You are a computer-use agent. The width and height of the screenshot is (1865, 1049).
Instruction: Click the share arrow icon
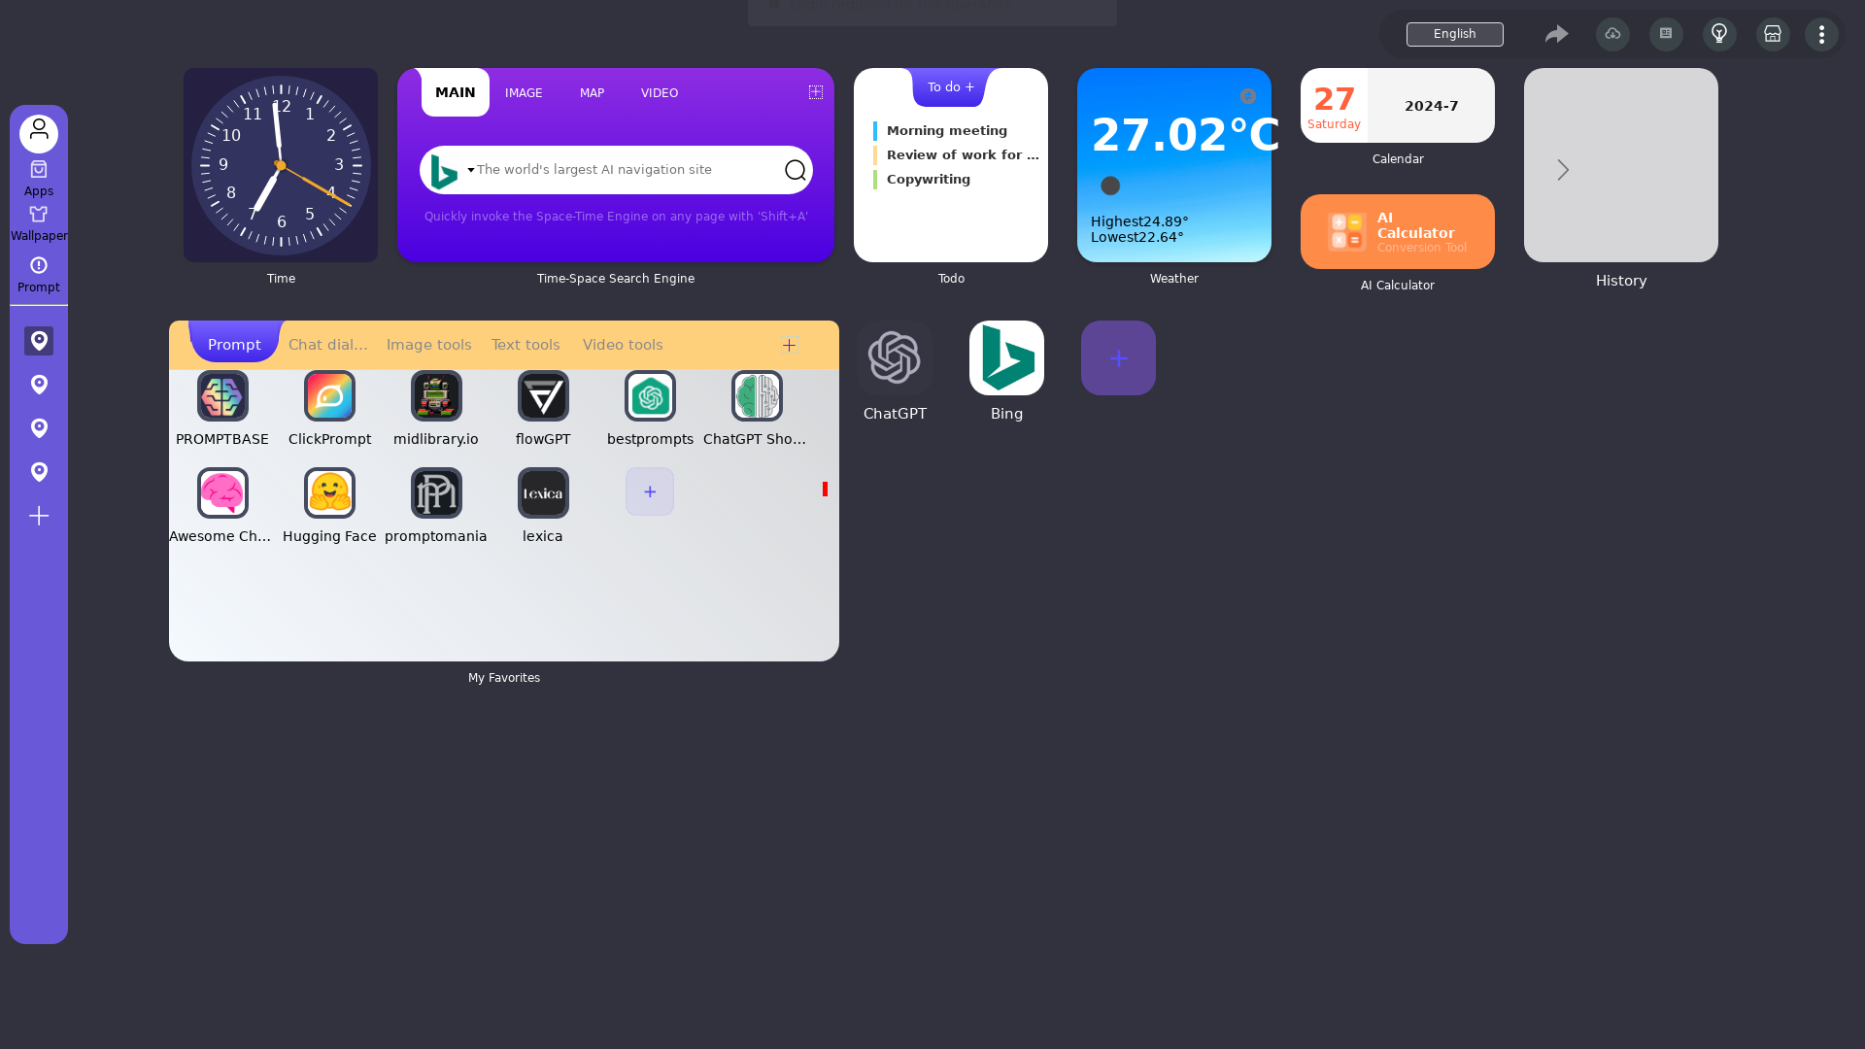pos(1557,34)
